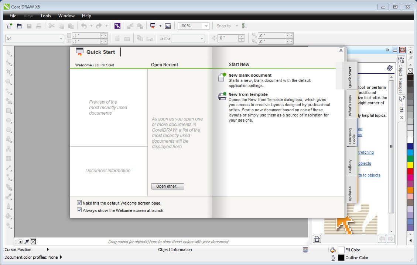This screenshot has width=417, height=265.
Task: Close the Quick Start welcome dialog
Action: 341,50
